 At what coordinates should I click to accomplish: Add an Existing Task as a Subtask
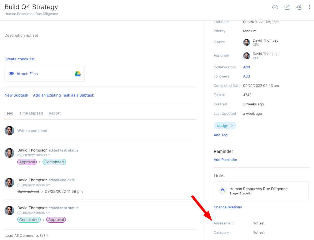point(63,95)
